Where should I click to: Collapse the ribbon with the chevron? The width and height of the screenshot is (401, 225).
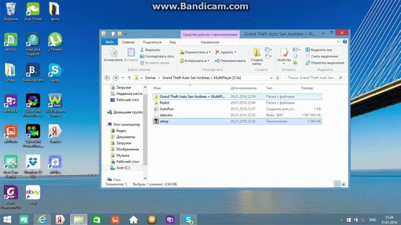tap(338, 42)
